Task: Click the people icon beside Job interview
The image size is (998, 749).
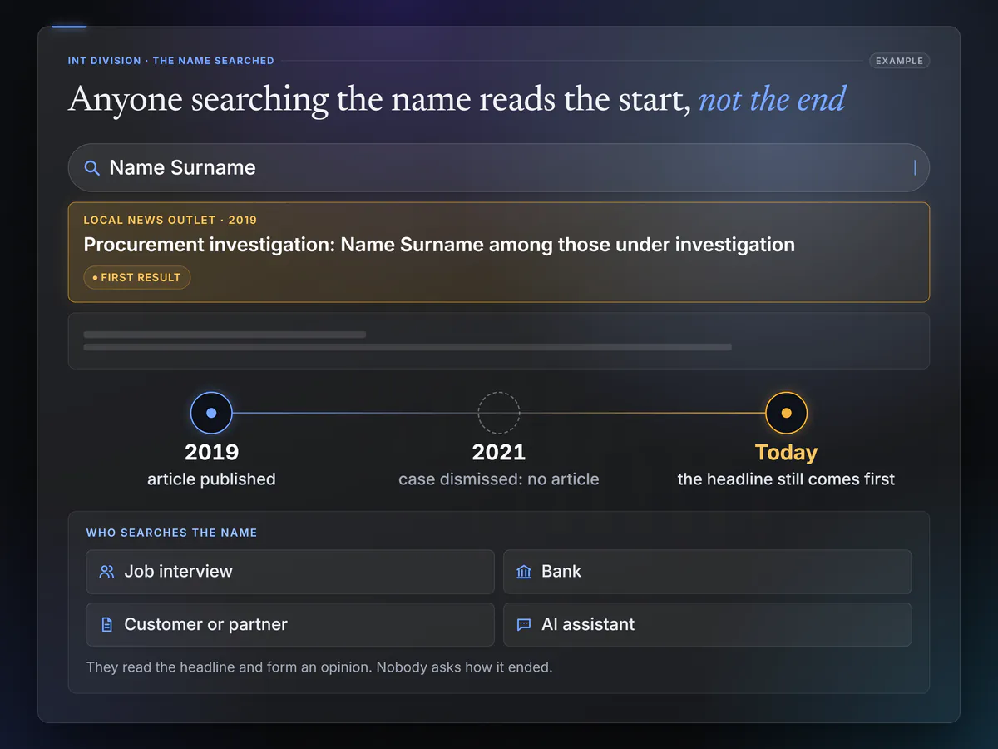Action: click(106, 572)
